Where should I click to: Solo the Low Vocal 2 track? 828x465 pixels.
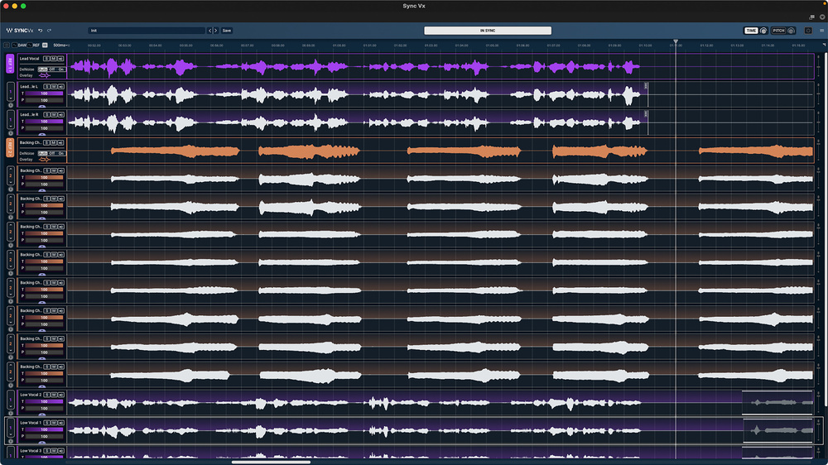(46, 395)
